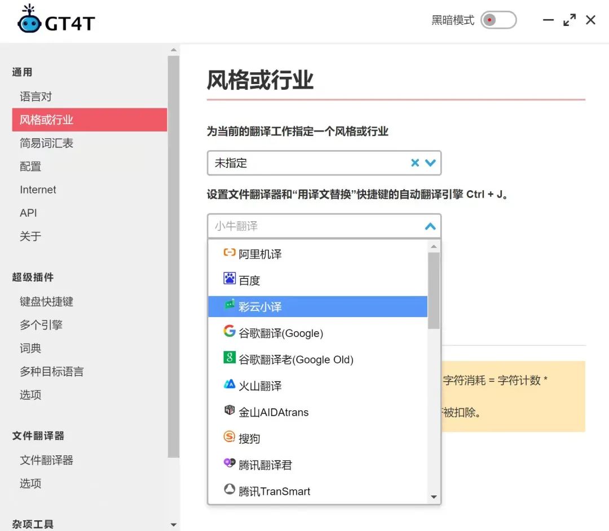Select 腾讯翻译君 engine option
609x531 pixels.
point(317,465)
